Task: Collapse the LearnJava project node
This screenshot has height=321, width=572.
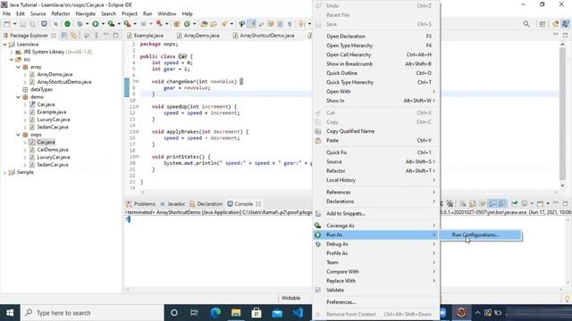Action: coord(4,45)
